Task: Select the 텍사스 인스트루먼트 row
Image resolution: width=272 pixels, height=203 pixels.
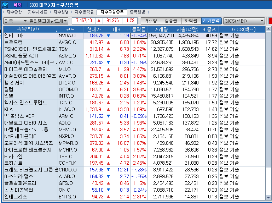Action: click(x=134, y=103)
